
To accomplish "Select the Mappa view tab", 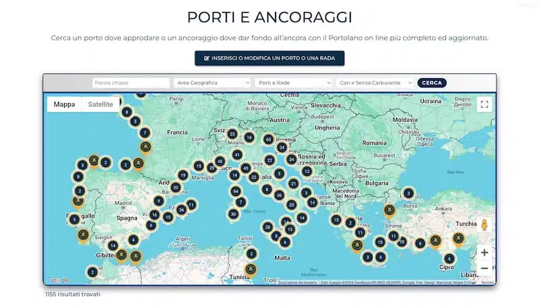I will coord(64,104).
